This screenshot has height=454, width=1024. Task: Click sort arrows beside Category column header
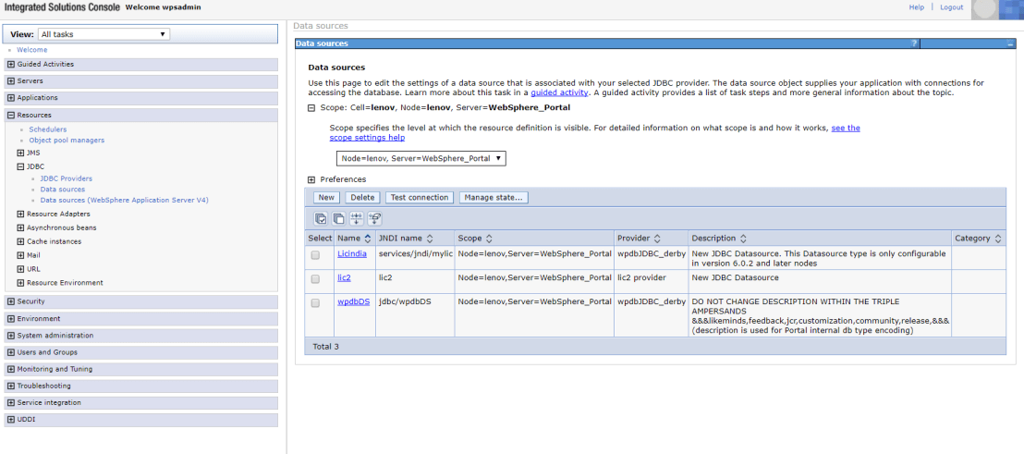[998, 239]
